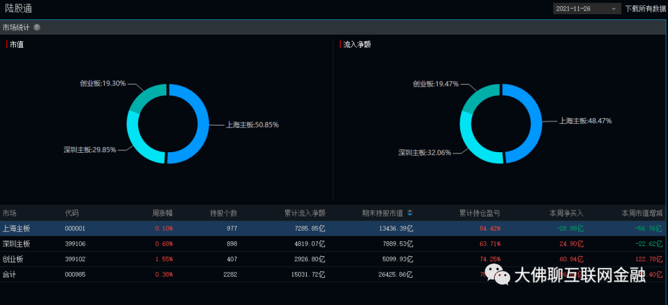The height and width of the screenshot is (305, 668).
Task: Open the 2021-11-26 date dropdown
Action: click(x=586, y=9)
